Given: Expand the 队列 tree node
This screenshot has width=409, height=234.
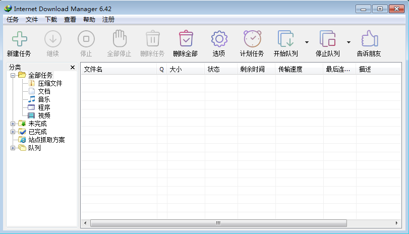Looking at the screenshot, I should click(13, 148).
